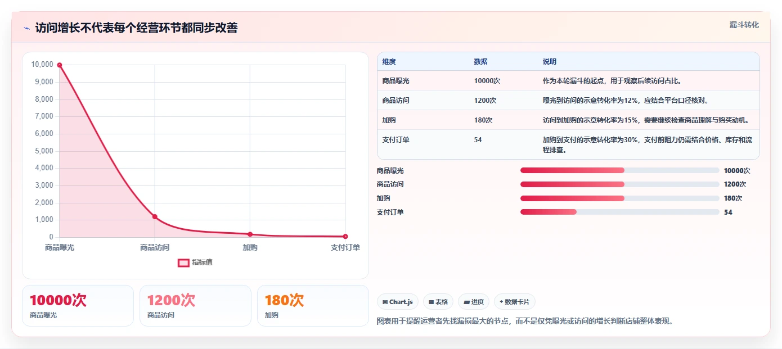Screen dimensions: 782x349
Task: Select the 加购 data point on chart
Action: pos(250,234)
